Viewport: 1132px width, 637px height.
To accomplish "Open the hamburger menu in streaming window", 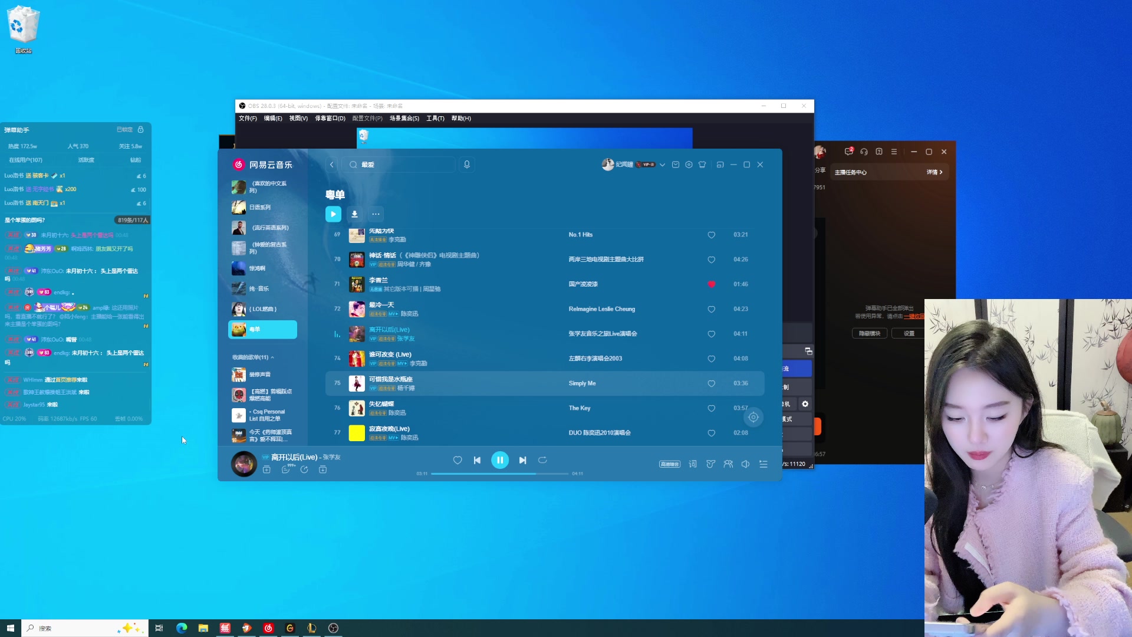I will coord(894,152).
